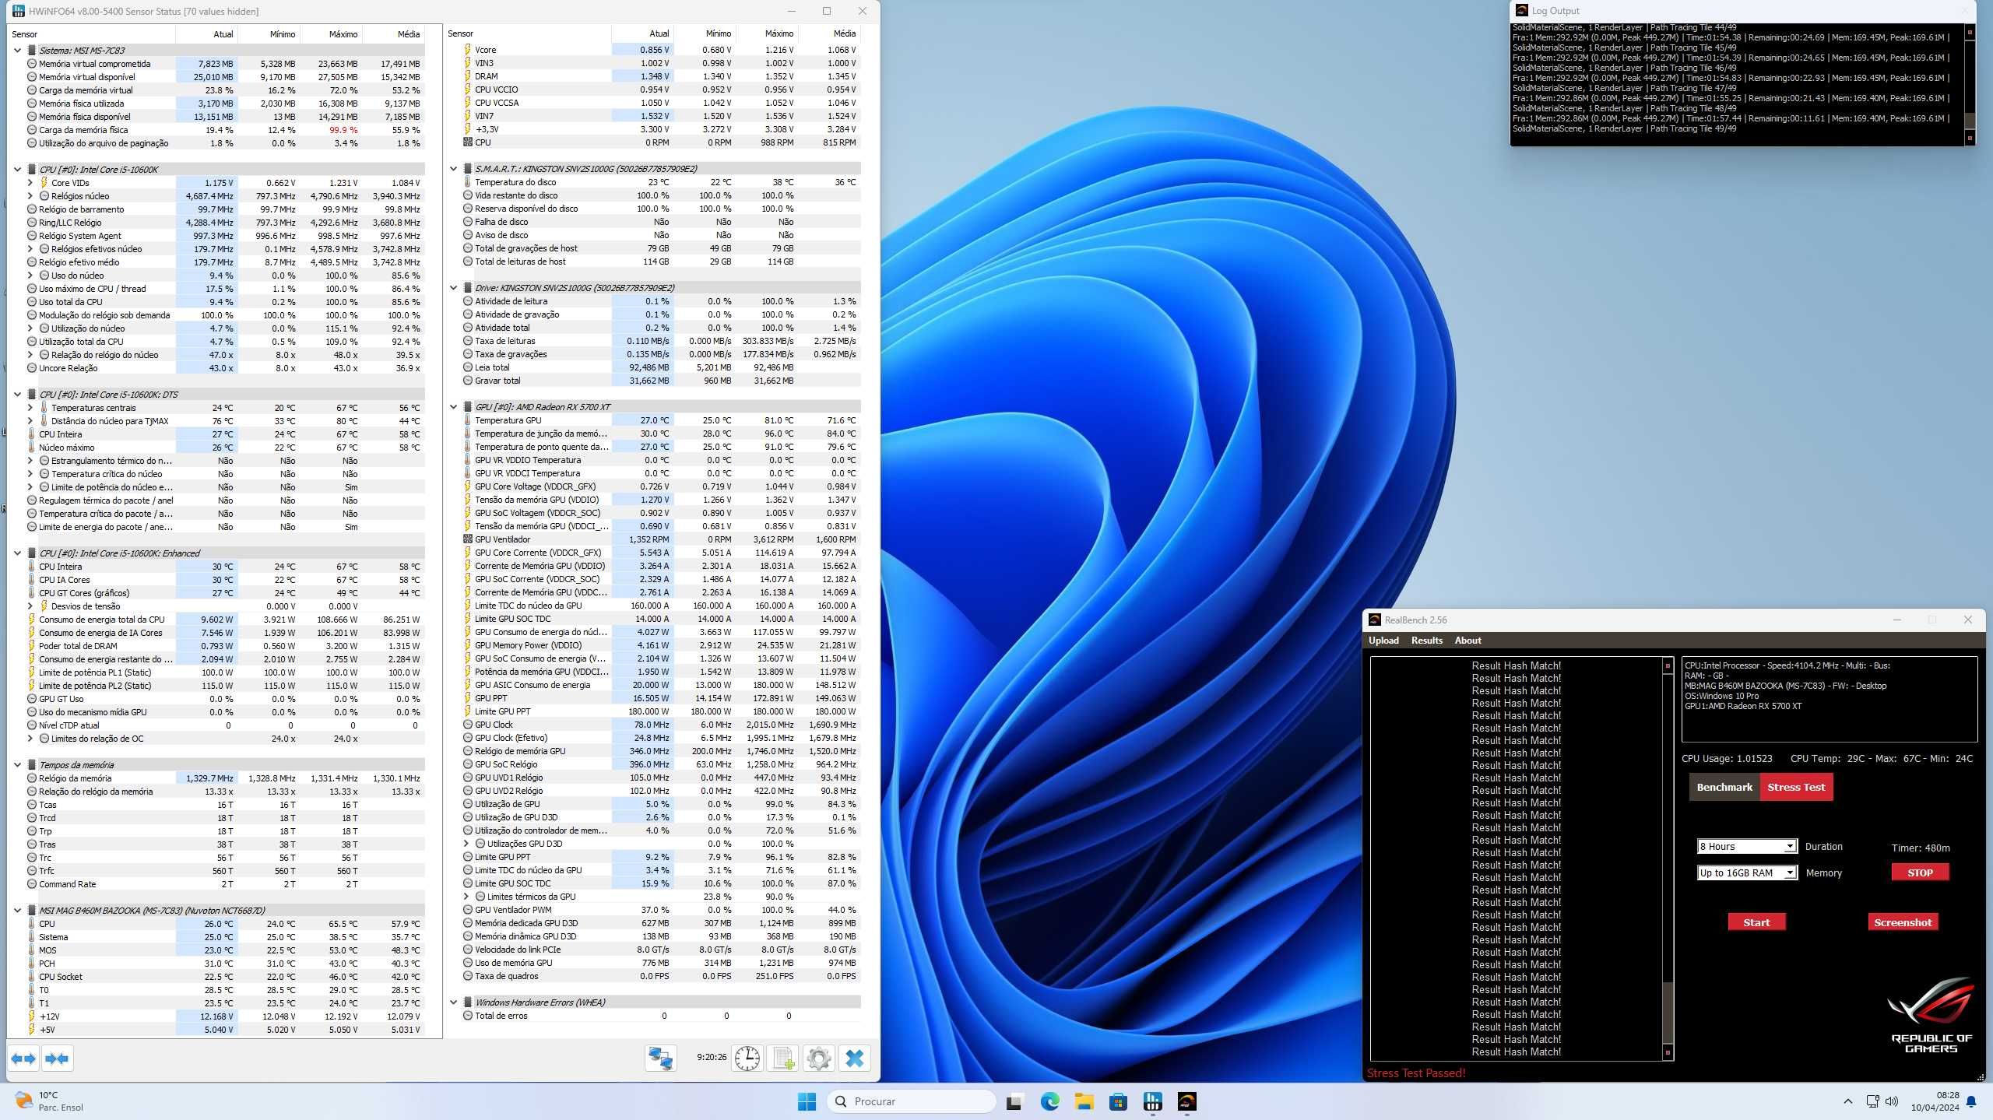Click the Vcore lightning bolt sensor icon

[x=468, y=50]
